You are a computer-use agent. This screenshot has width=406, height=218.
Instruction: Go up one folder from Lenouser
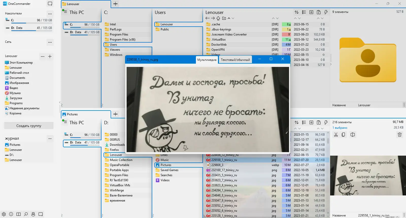[218, 18]
